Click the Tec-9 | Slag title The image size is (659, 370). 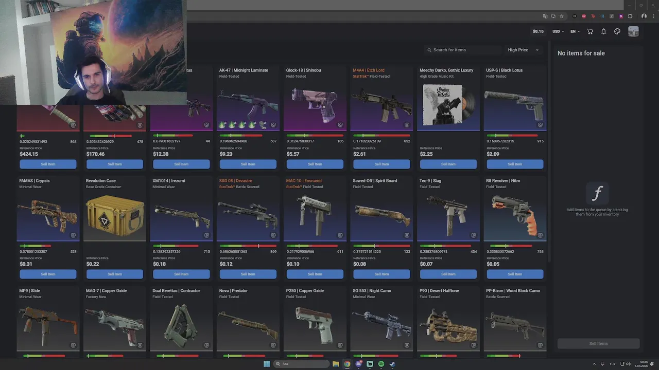click(430, 181)
